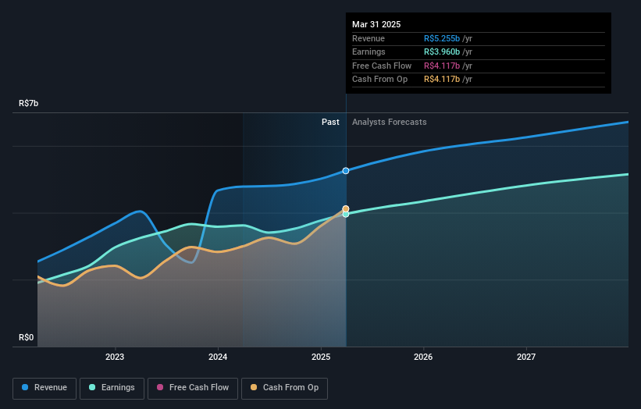Select the teal Earnings data point marker
The width and height of the screenshot is (641, 409).
(x=346, y=214)
